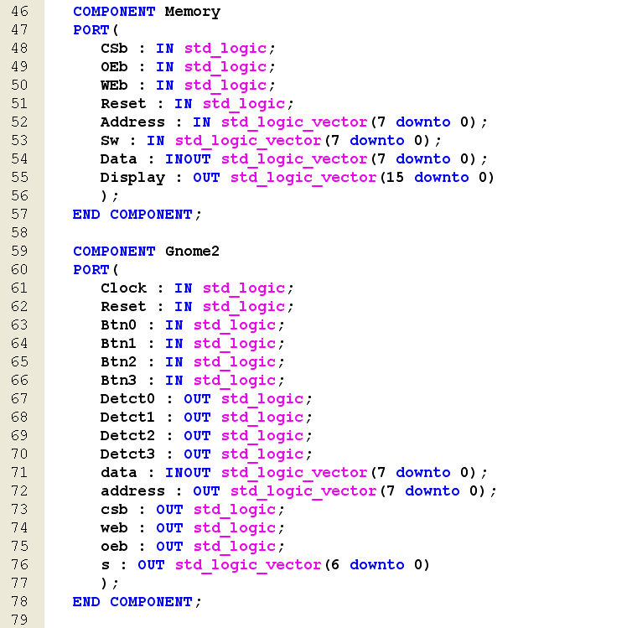Screen dimensions: 632x628
Task: Place cursor on component name Gnome2
Action: [x=192, y=252]
